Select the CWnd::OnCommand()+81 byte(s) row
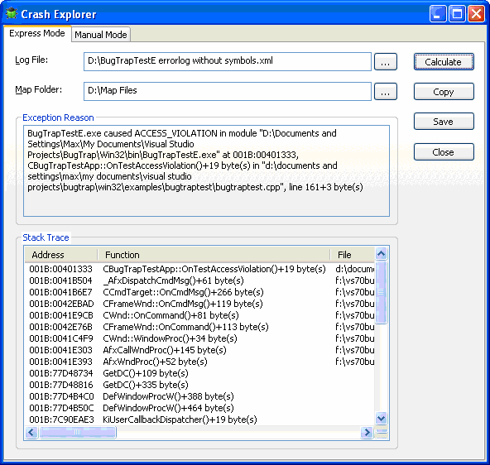490x465 pixels. [x=199, y=315]
